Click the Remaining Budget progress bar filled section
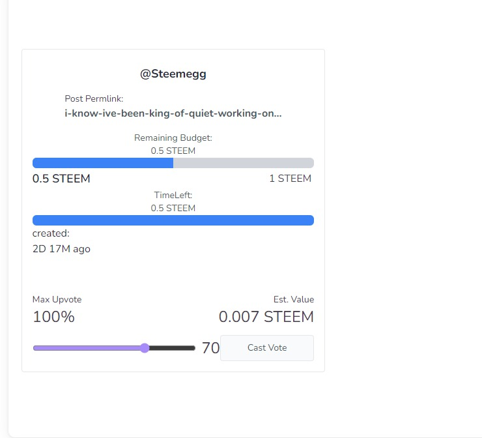Image resolution: width=482 pixels, height=438 pixels. pyautogui.click(x=103, y=163)
